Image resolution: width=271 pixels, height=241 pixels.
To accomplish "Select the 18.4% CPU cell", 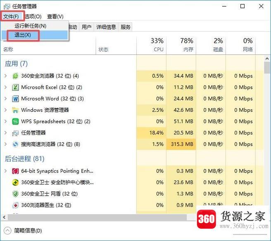I will pyautogui.click(x=151, y=133).
